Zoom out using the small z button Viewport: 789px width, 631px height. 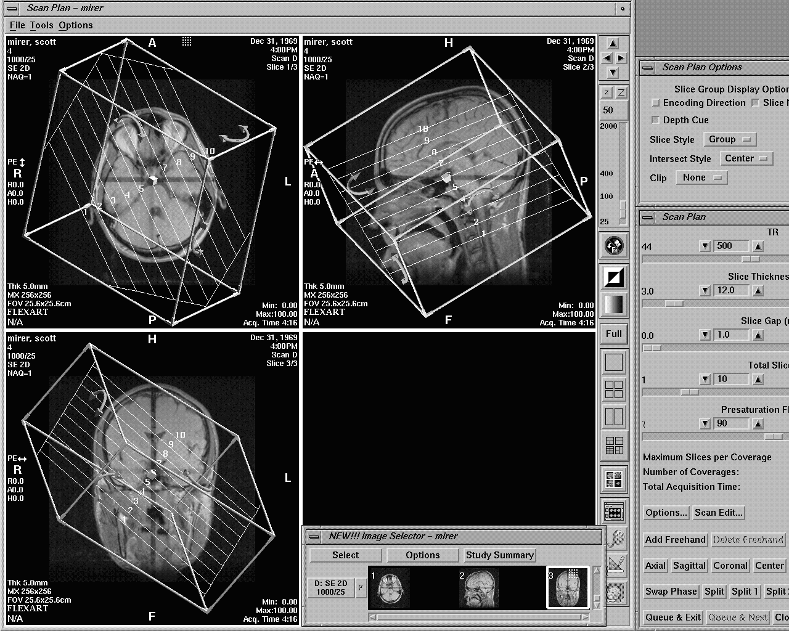coord(607,92)
